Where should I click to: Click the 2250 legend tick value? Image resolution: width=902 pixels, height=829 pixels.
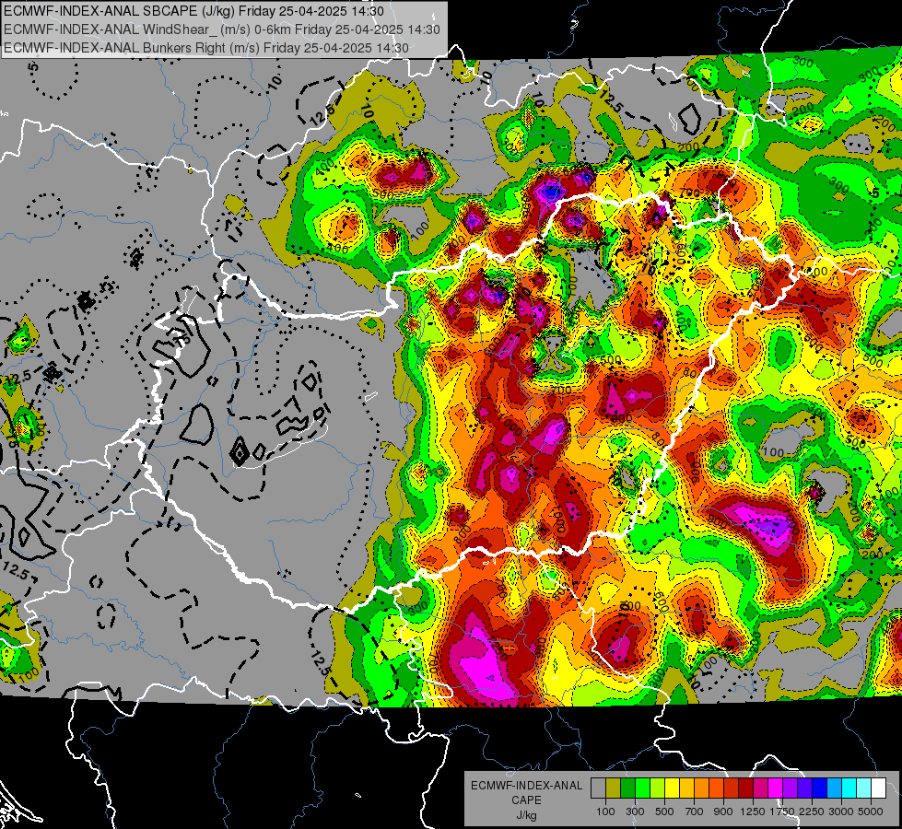pyautogui.click(x=813, y=811)
